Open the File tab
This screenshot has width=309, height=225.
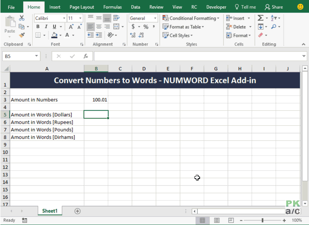click(x=11, y=7)
